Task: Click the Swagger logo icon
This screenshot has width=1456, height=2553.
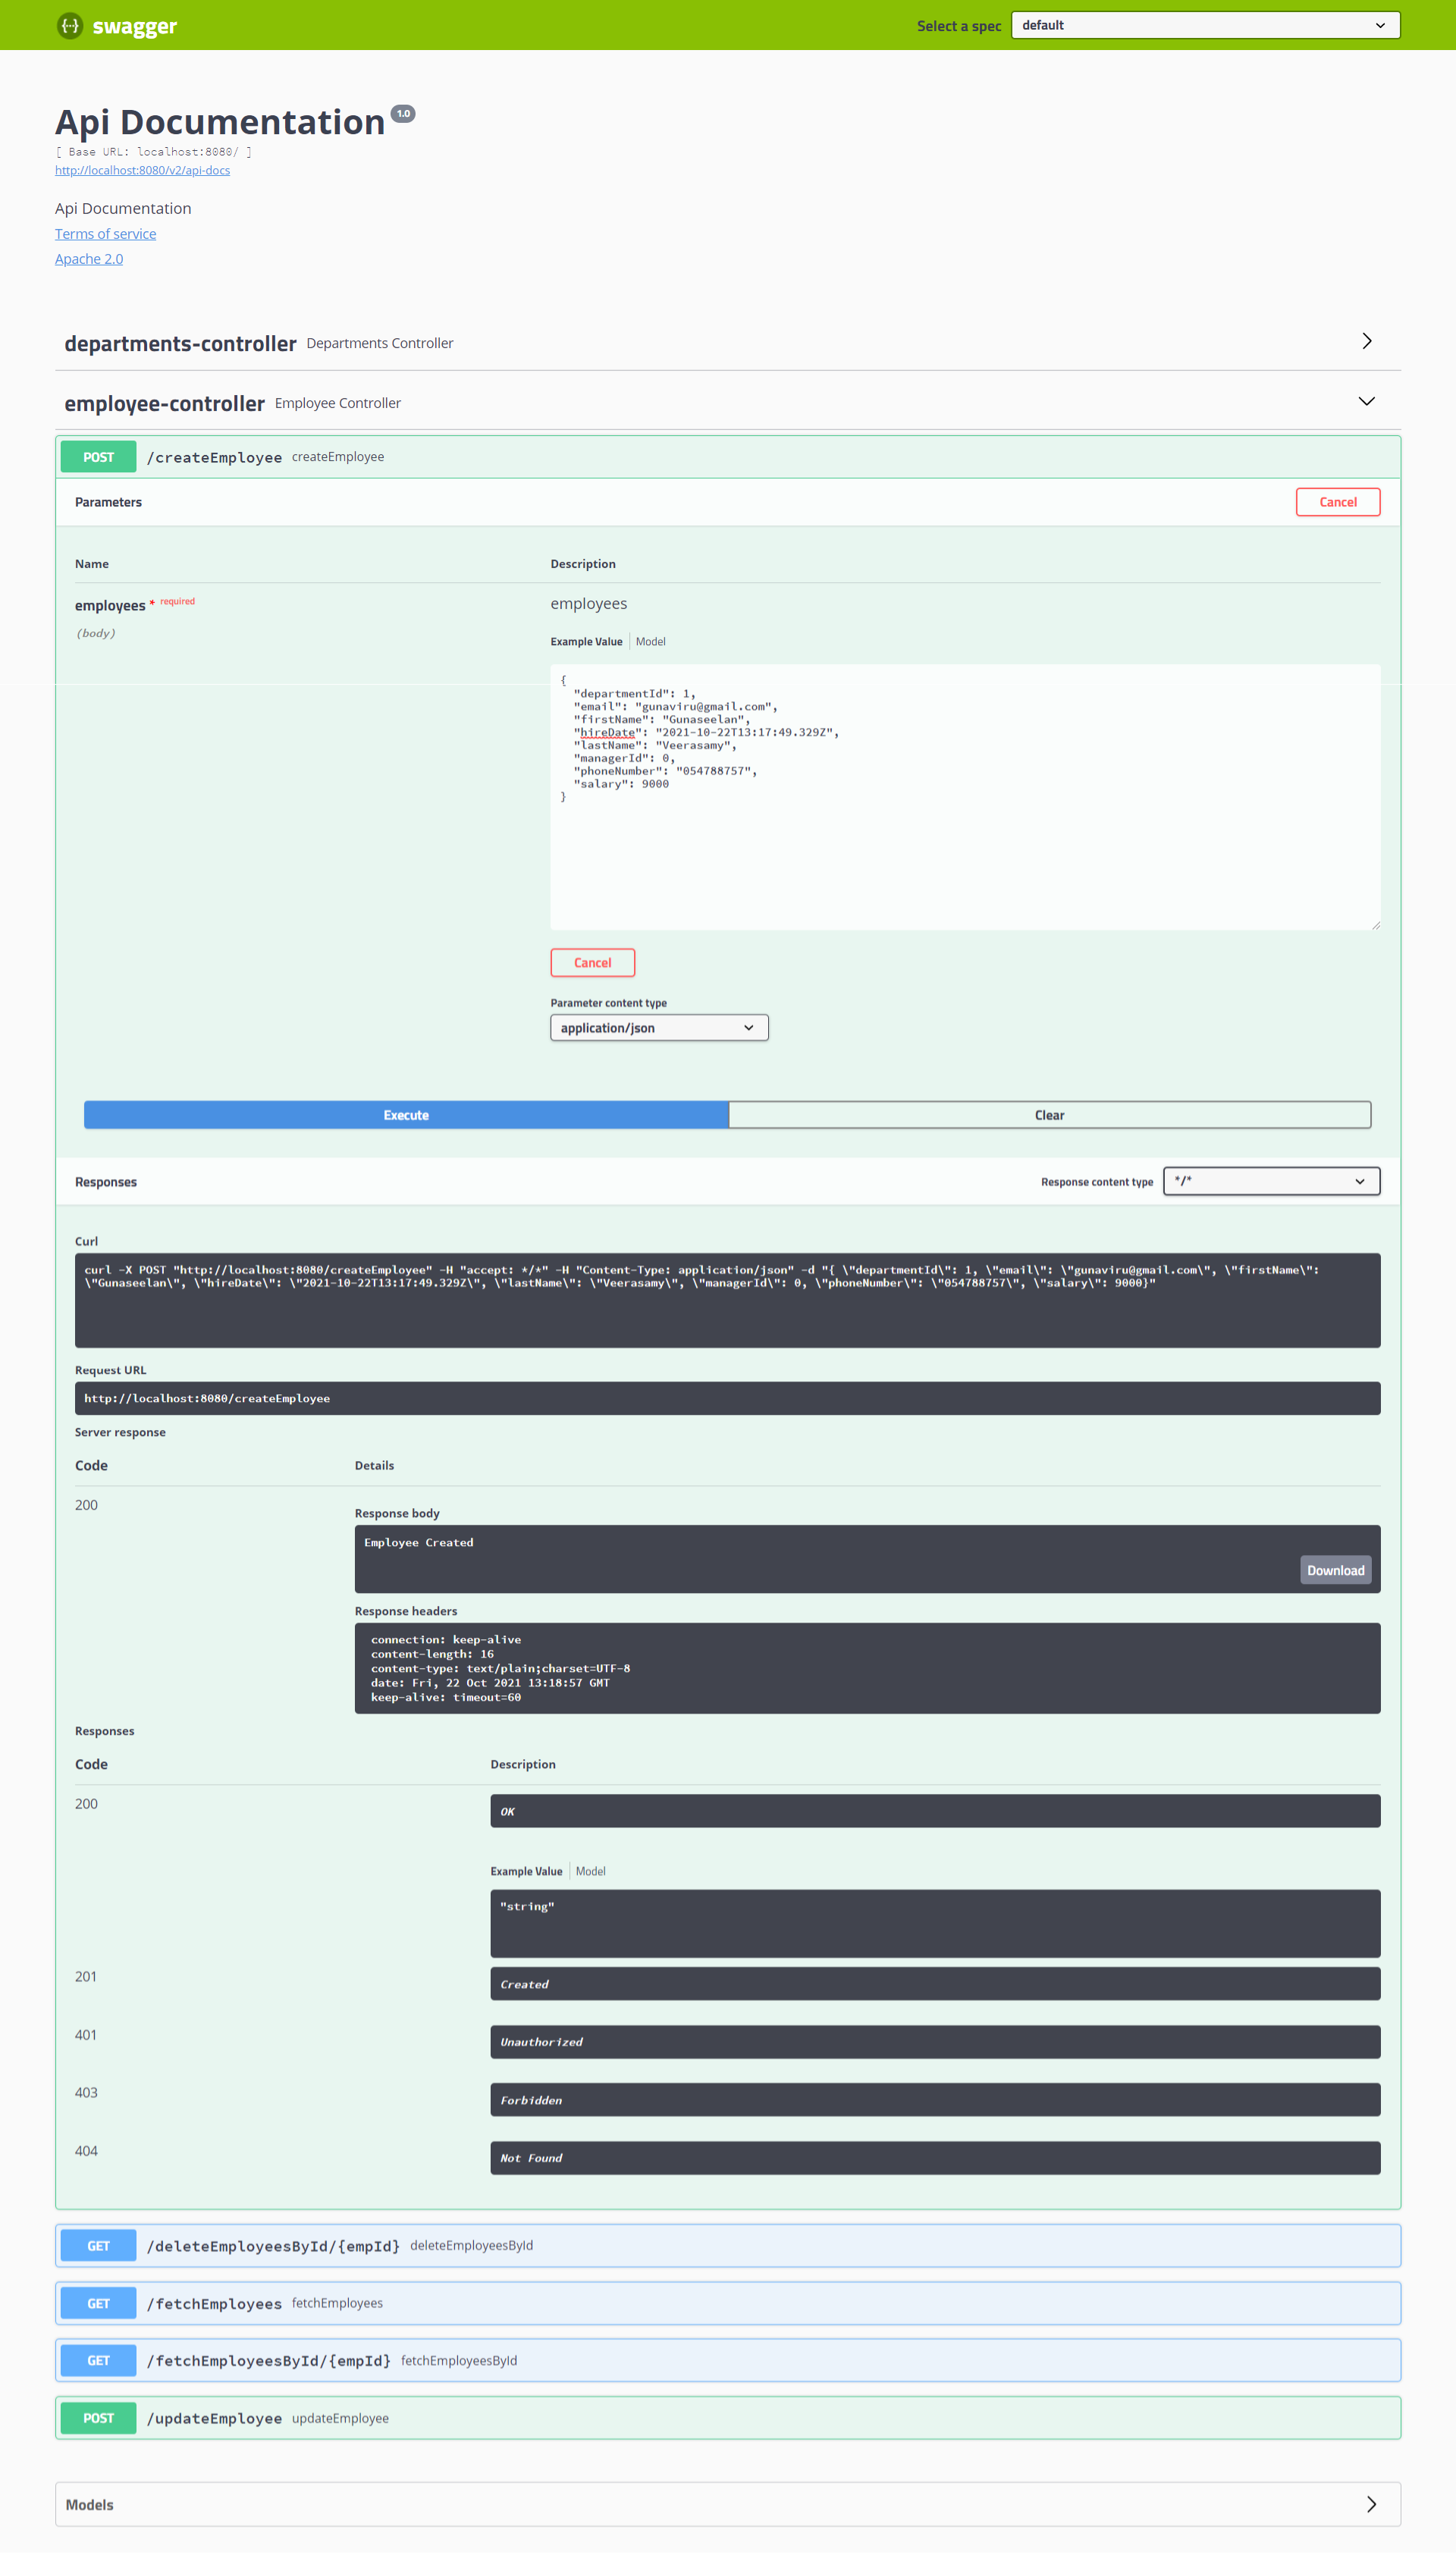Action: pos(69,25)
